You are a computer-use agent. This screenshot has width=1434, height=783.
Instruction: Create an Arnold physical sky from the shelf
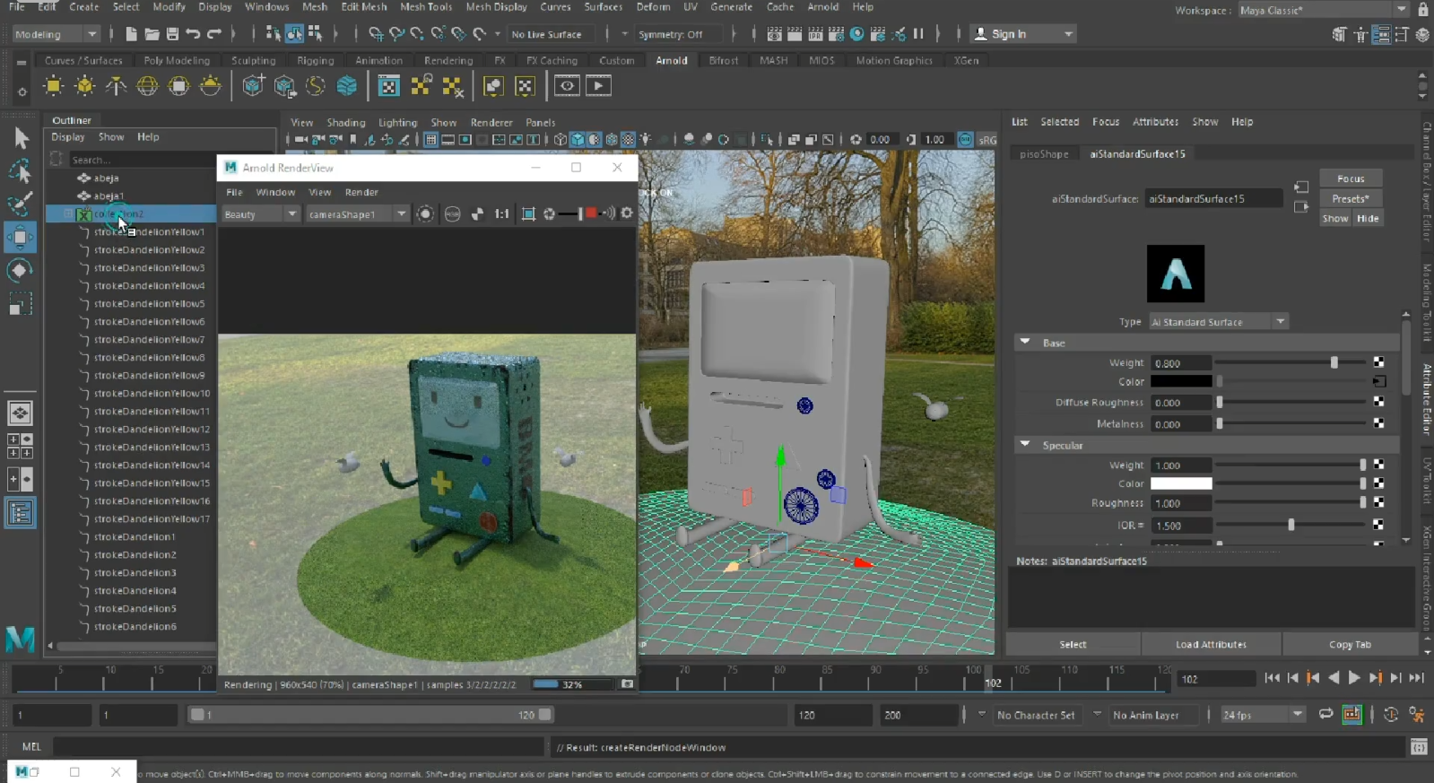pyautogui.click(x=210, y=86)
